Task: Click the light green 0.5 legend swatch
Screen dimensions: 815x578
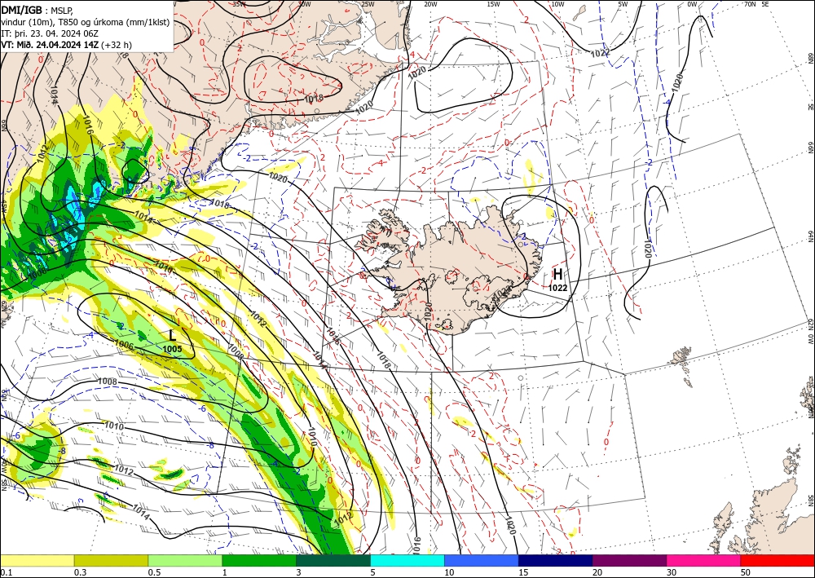Action: point(185,560)
